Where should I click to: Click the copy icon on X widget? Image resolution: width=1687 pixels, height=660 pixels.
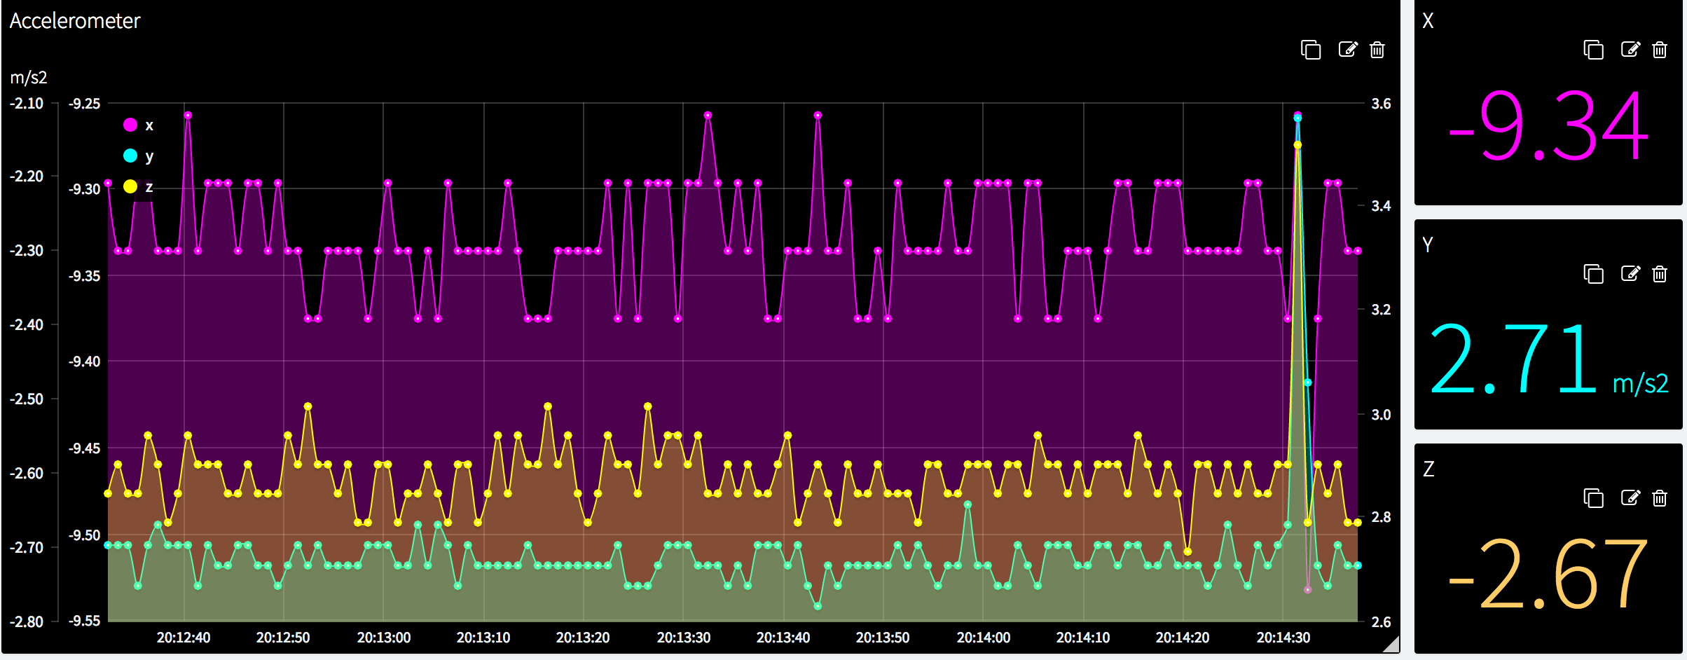(x=1593, y=50)
